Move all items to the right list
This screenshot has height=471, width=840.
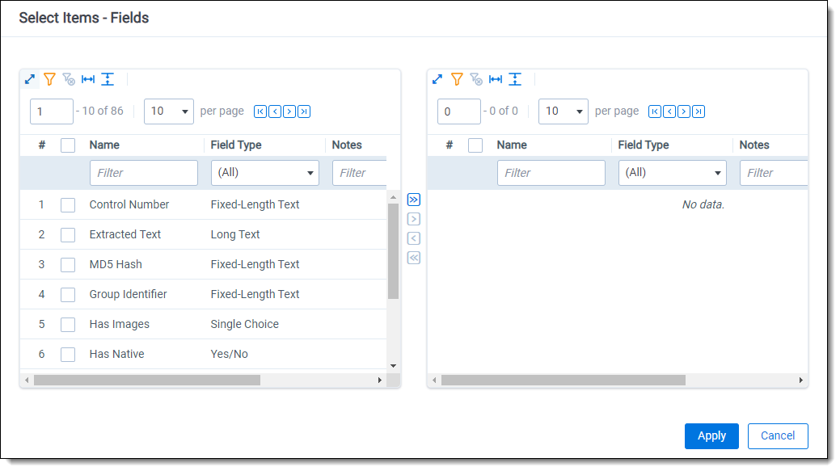[413, 200]
